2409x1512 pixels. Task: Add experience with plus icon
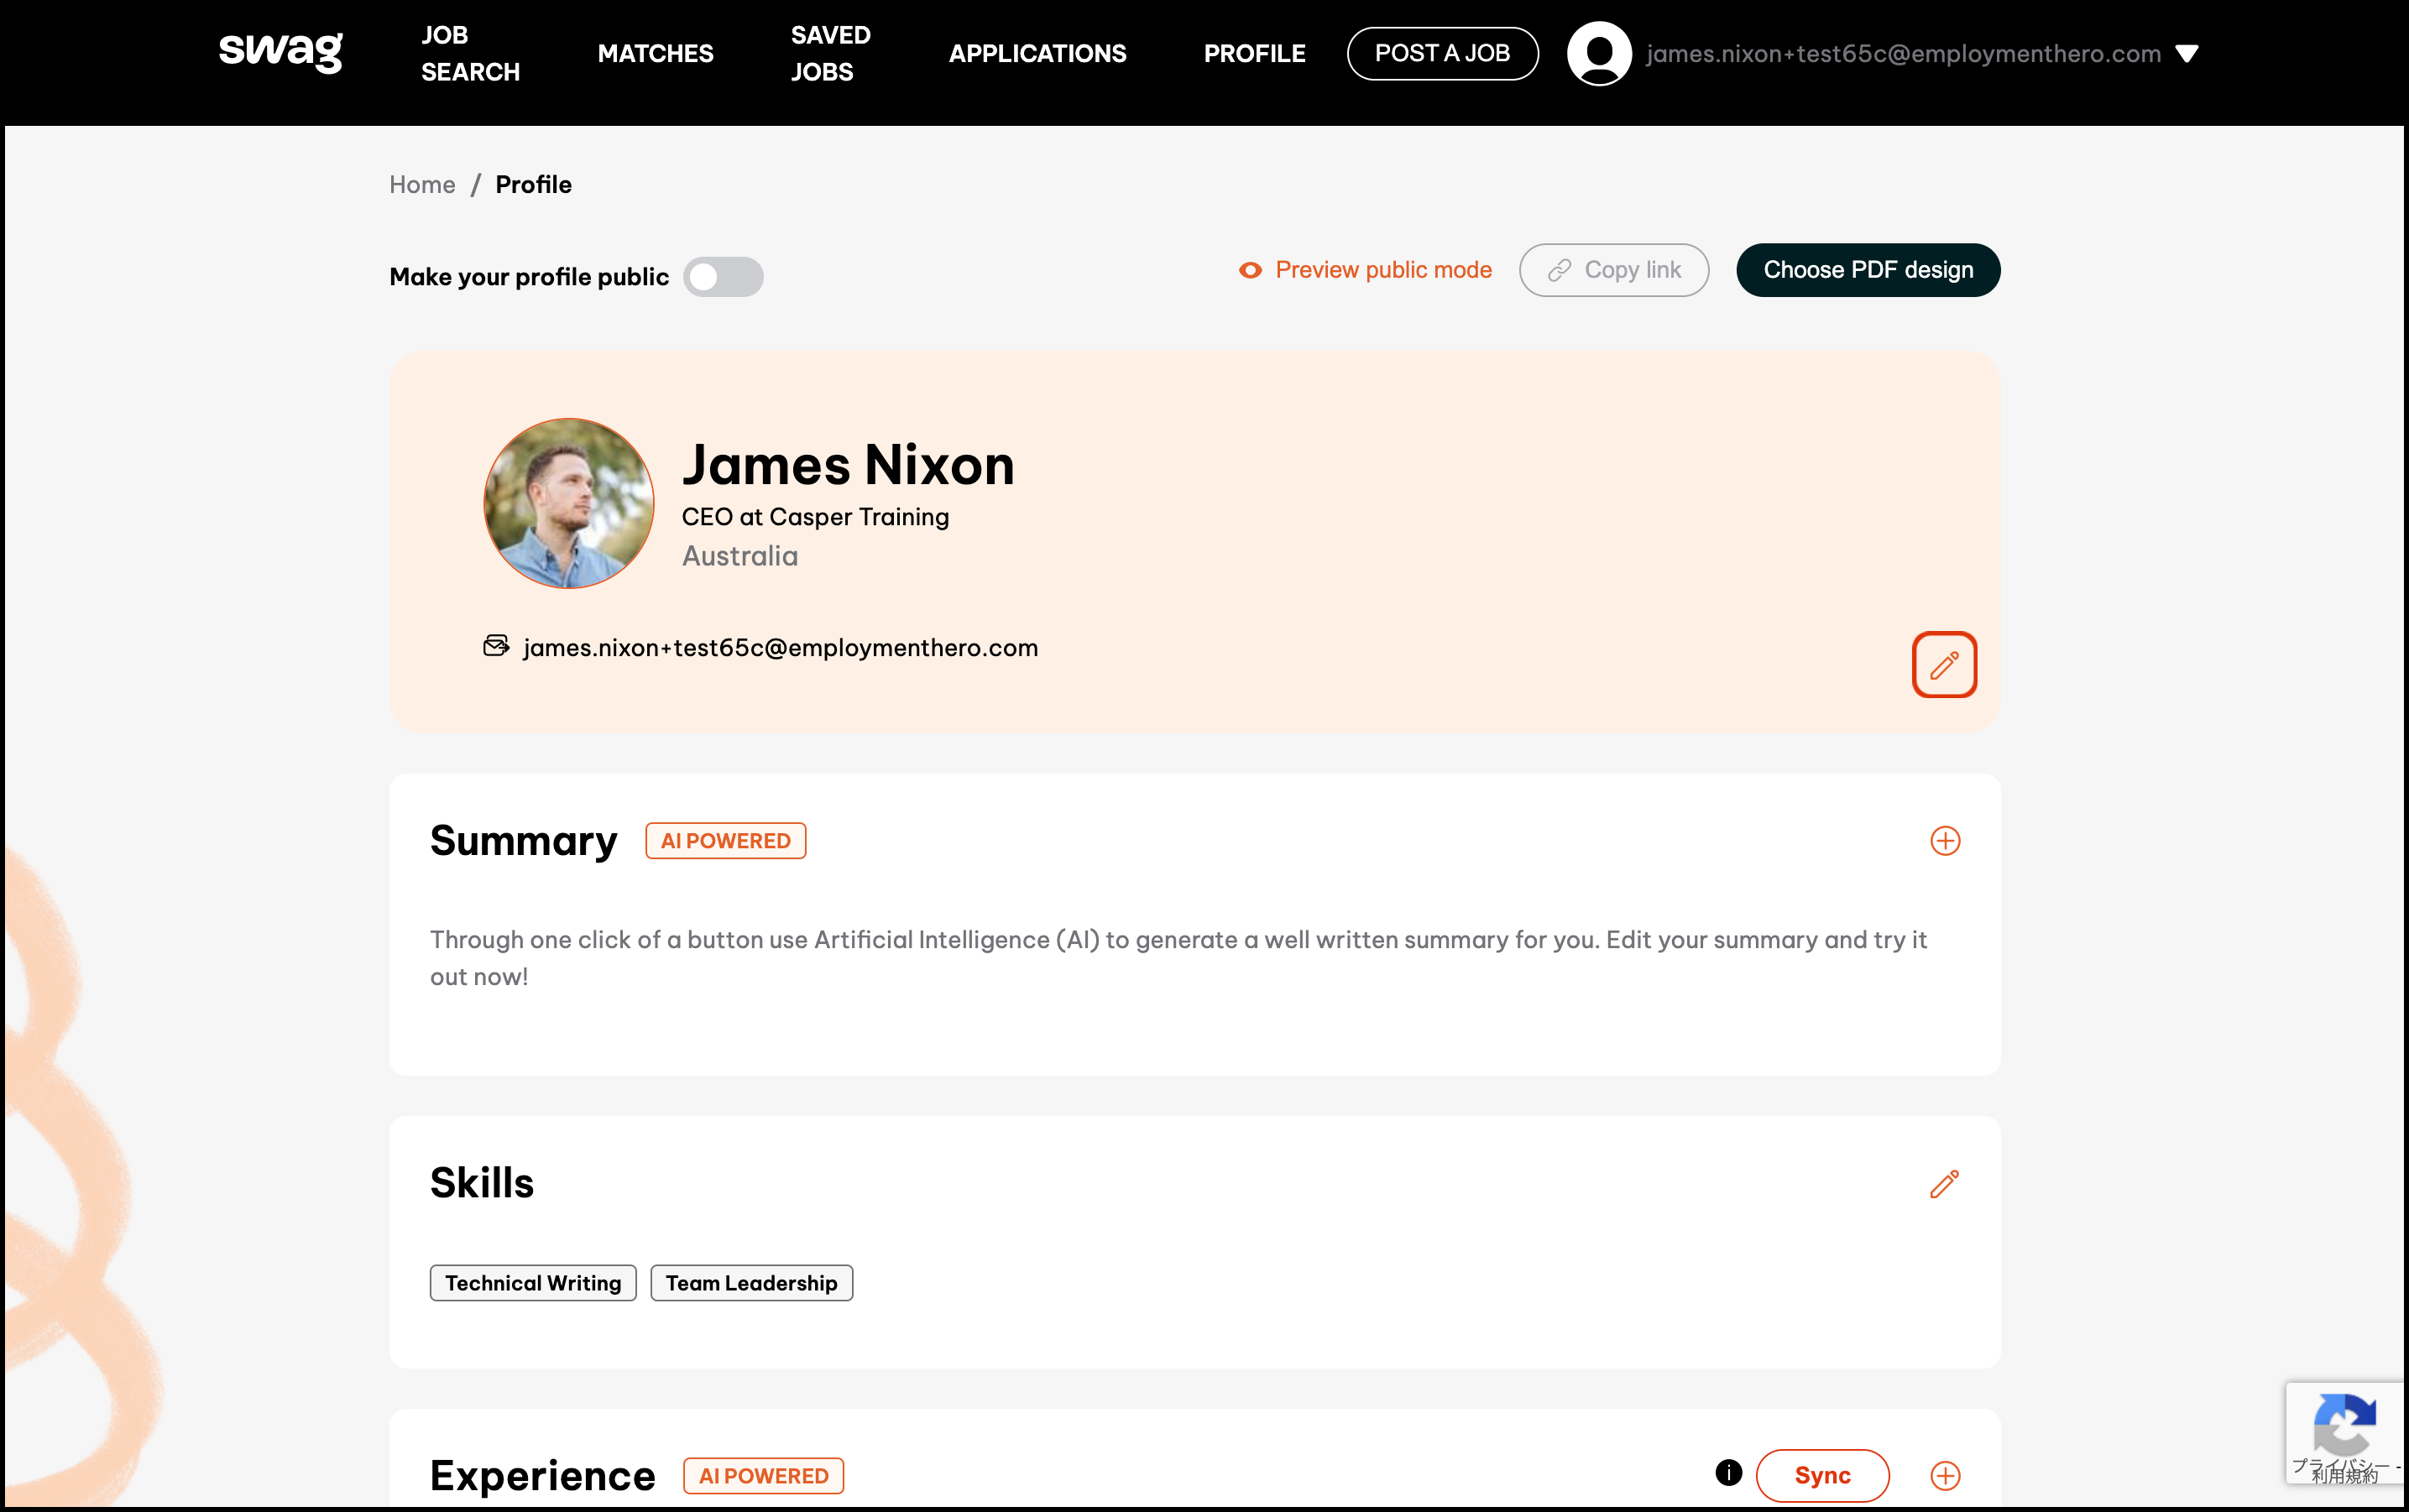[x=1944, y=1475]
